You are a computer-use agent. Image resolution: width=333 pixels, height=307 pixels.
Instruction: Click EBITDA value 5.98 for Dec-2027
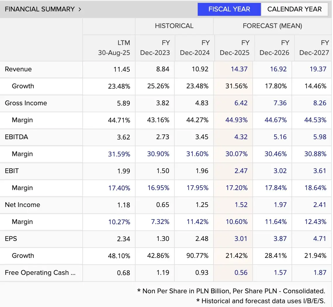coord(320,137)
